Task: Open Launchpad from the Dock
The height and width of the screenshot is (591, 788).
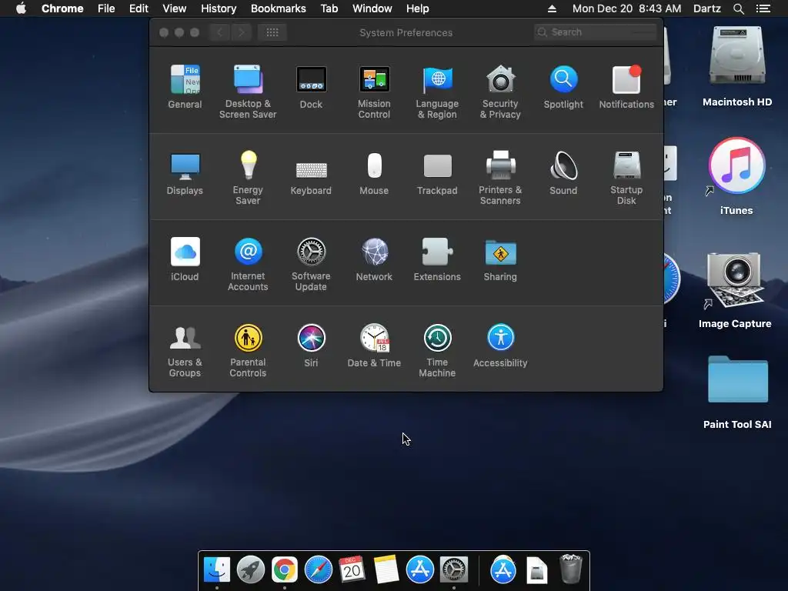Action: (x=251, y=570)
